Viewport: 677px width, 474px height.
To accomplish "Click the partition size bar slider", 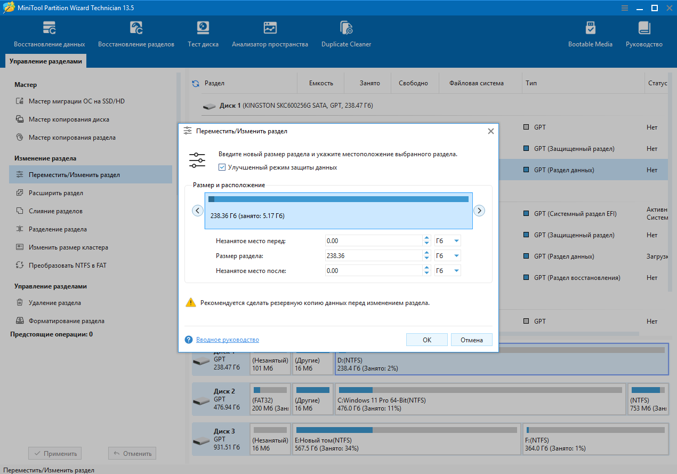I will pos(338,210).
